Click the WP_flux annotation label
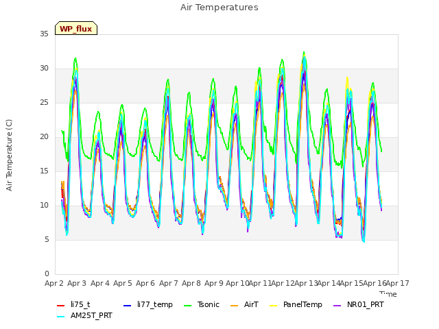This screenshot has width=439, height=329. pos(76,29)
